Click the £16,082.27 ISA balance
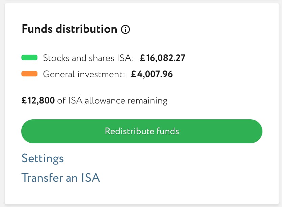 point(163,58)
